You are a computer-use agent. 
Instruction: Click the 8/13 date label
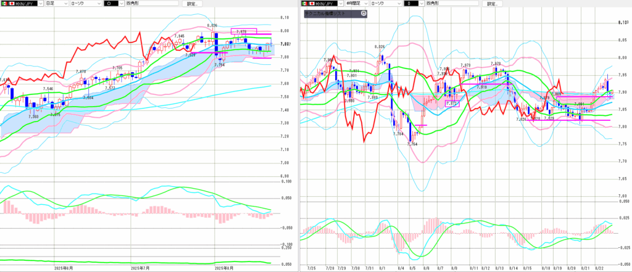tap(499, 268)
